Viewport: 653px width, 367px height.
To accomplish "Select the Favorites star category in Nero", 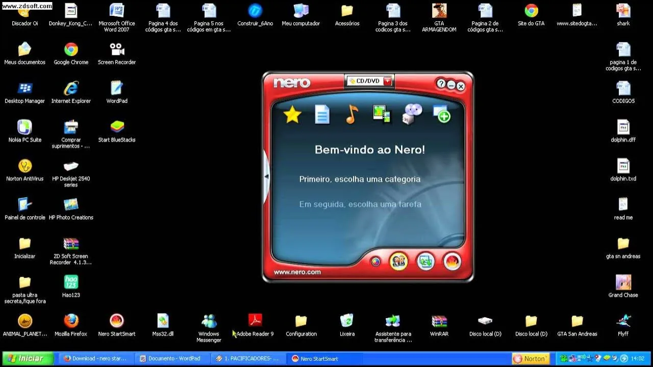I will (292, 115).
